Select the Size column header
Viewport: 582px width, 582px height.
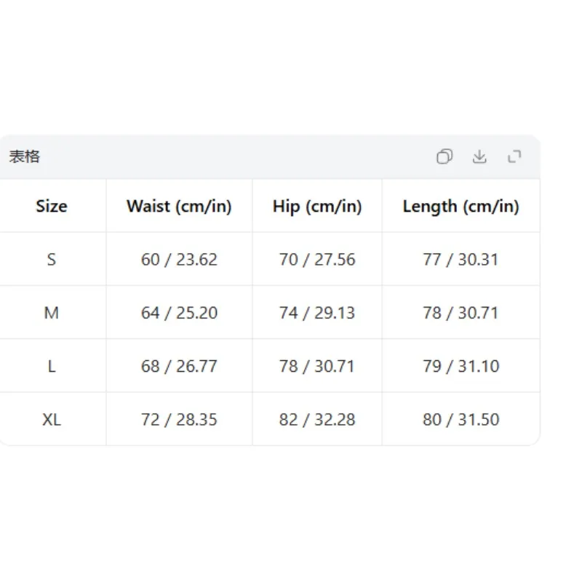[52, 206]
